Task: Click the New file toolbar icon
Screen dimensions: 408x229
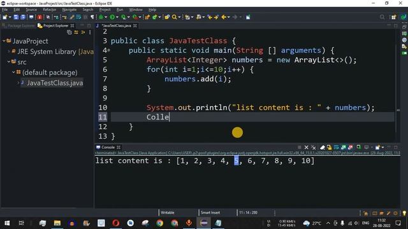Action: 4,17
